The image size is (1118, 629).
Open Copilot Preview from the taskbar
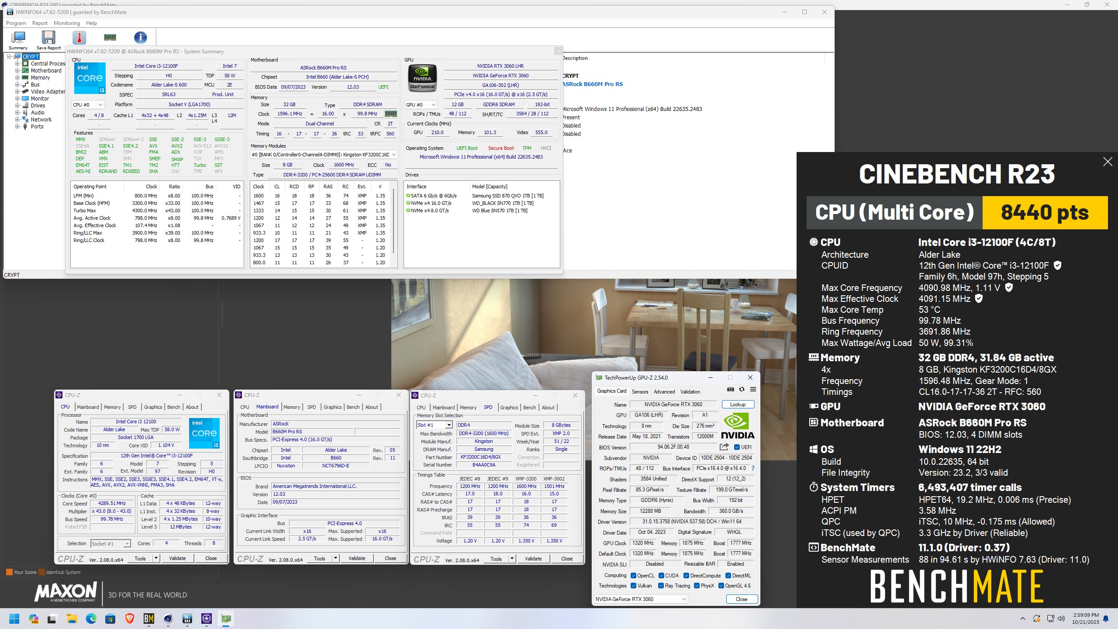coord(34,619)
